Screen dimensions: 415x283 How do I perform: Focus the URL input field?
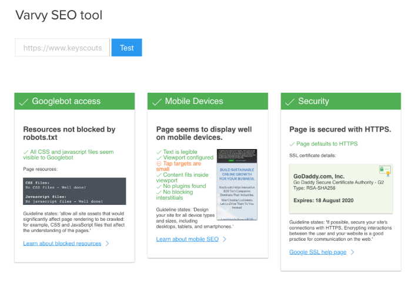point(62,48)
